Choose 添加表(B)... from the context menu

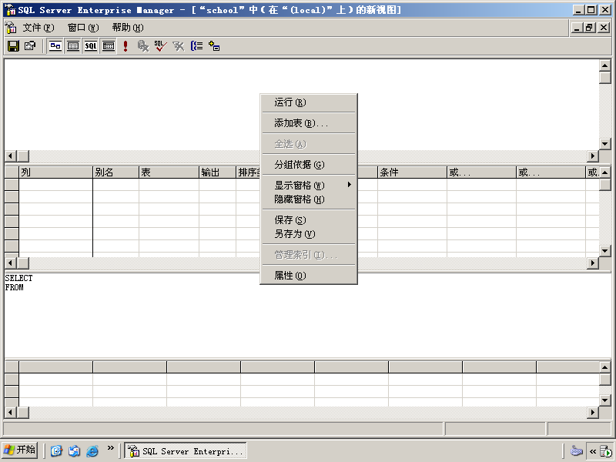(x=309, y=123)
